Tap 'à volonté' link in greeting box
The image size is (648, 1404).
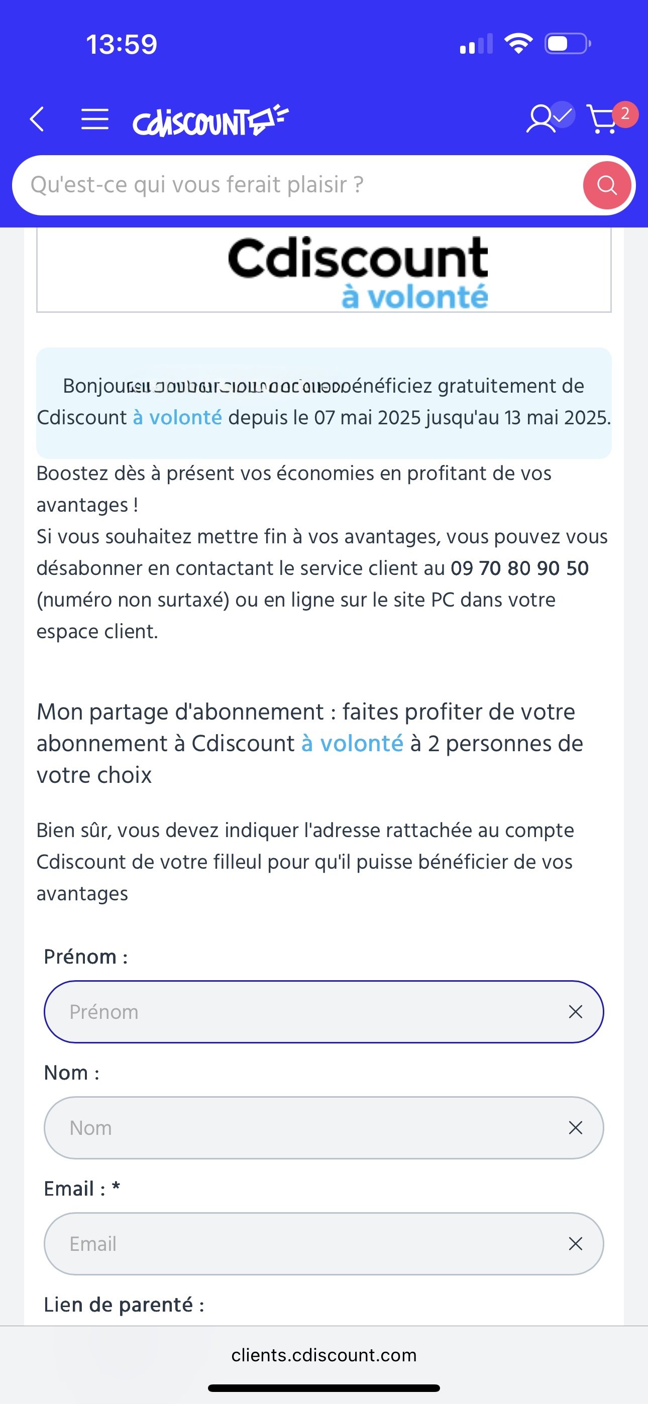click(x=177, y=417)
